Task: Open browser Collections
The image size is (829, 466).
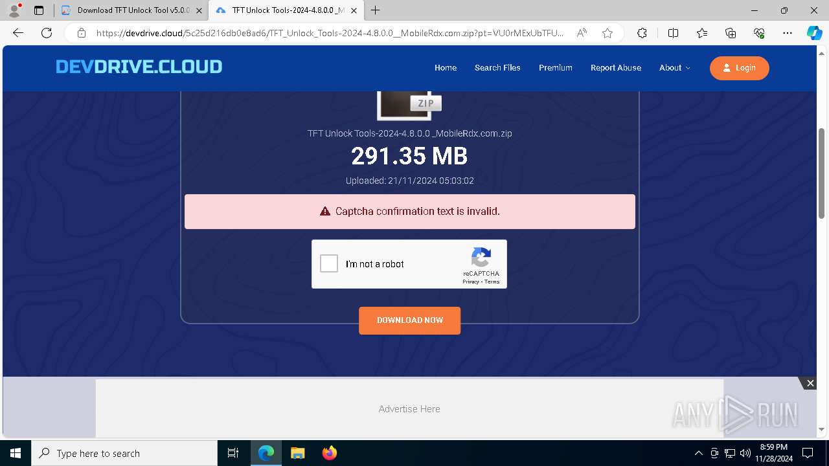Action: (731, 33)
